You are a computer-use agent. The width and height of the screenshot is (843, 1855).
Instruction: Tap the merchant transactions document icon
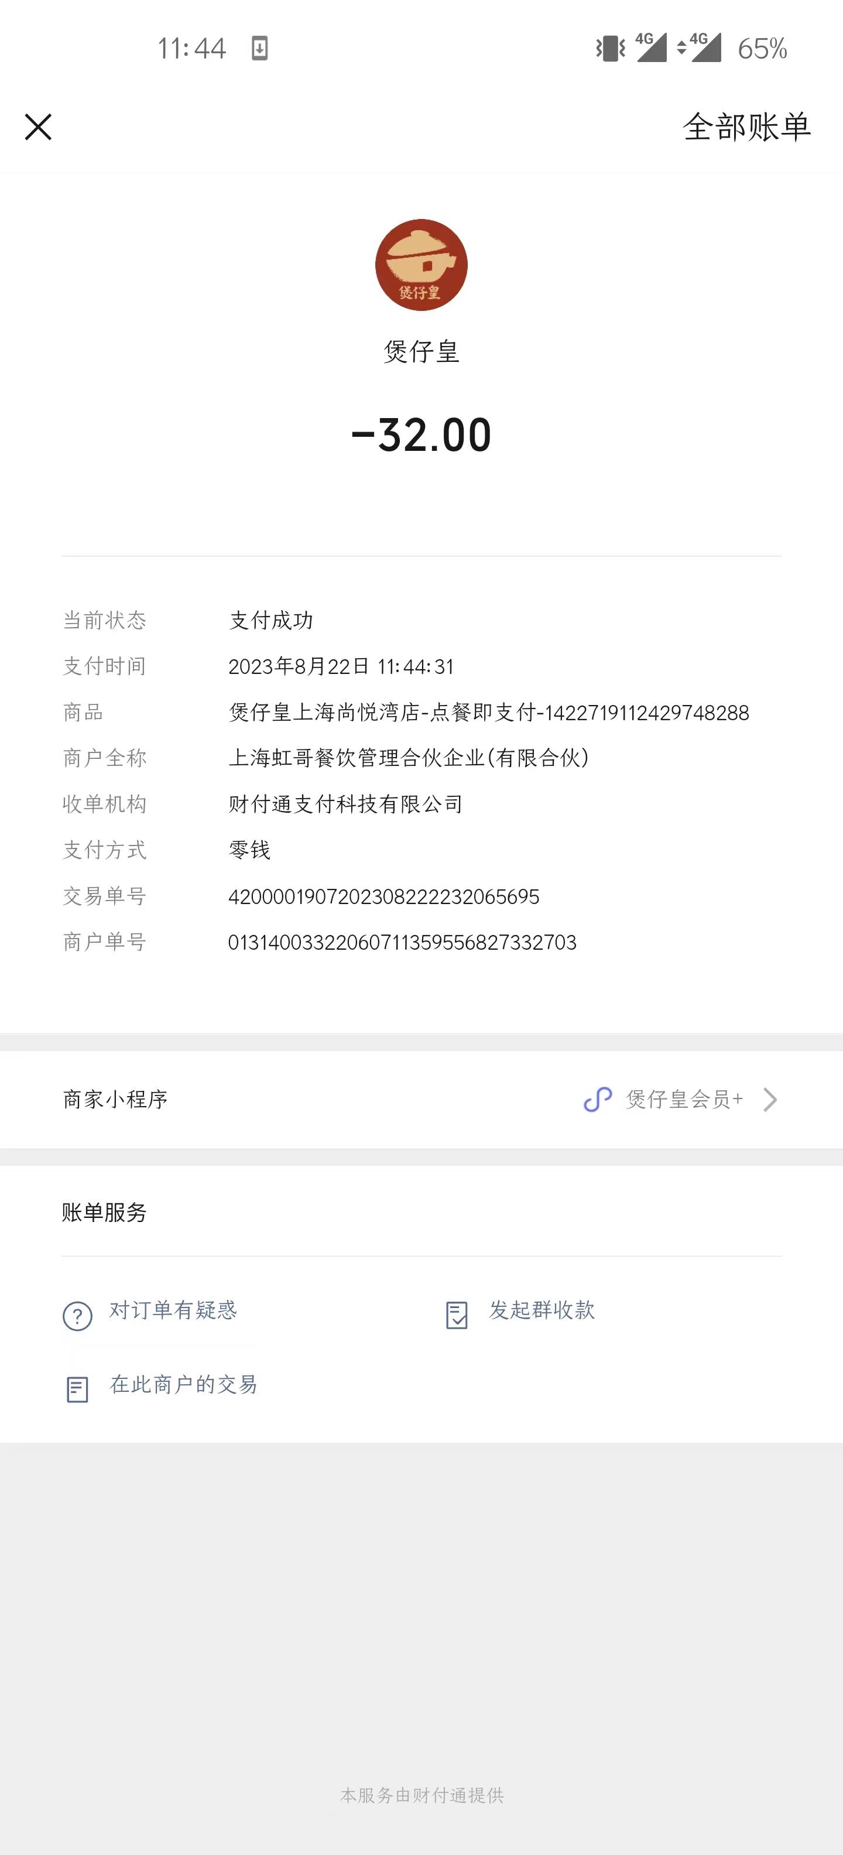78,1390
